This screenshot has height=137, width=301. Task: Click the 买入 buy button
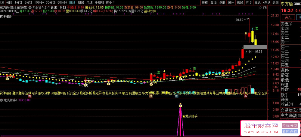click(288, 17)
